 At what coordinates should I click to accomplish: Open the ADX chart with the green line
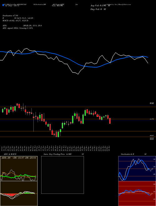point(19,169)
